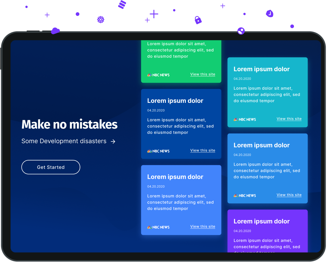327x263 pixels.
Task: Click the purple clock icon
Action: [270, 14]
